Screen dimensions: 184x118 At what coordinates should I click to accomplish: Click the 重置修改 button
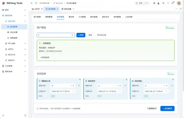click(x=152, y=109)
